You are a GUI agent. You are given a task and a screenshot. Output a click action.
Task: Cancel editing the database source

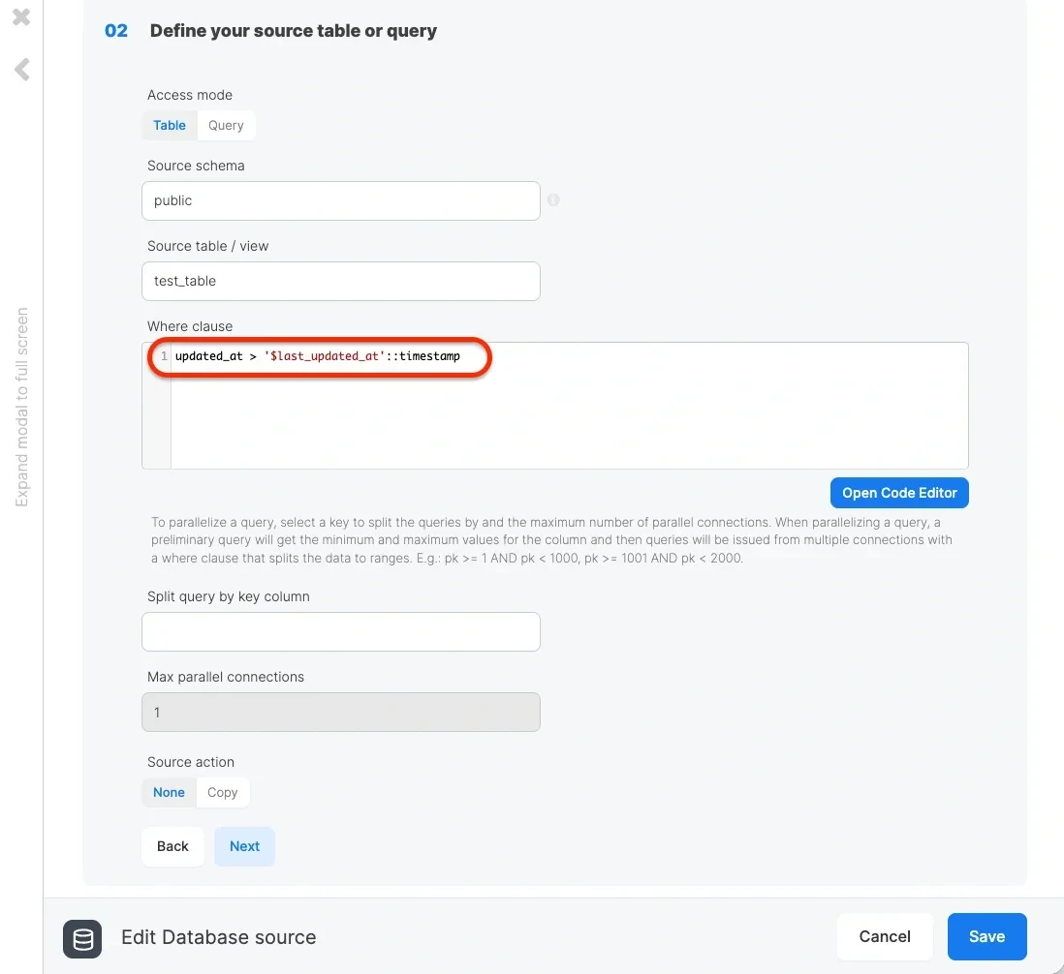point(884,936)
